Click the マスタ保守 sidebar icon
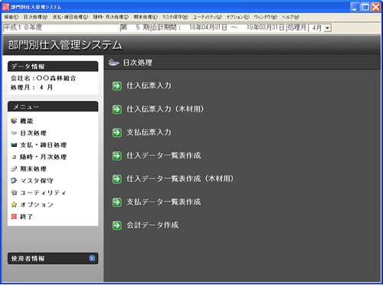 14,180
